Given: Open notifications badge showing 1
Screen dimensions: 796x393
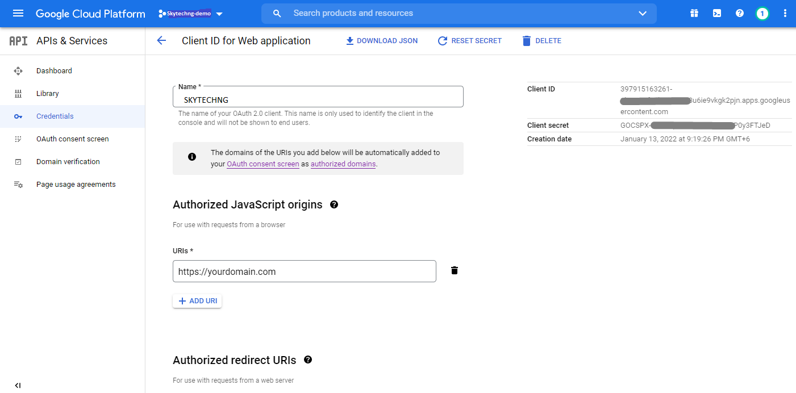Looking at the screenshot, I should tap(762, 14).
